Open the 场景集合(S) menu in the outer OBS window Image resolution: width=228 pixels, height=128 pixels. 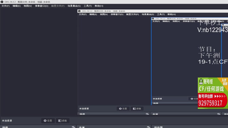coord(74,6)
